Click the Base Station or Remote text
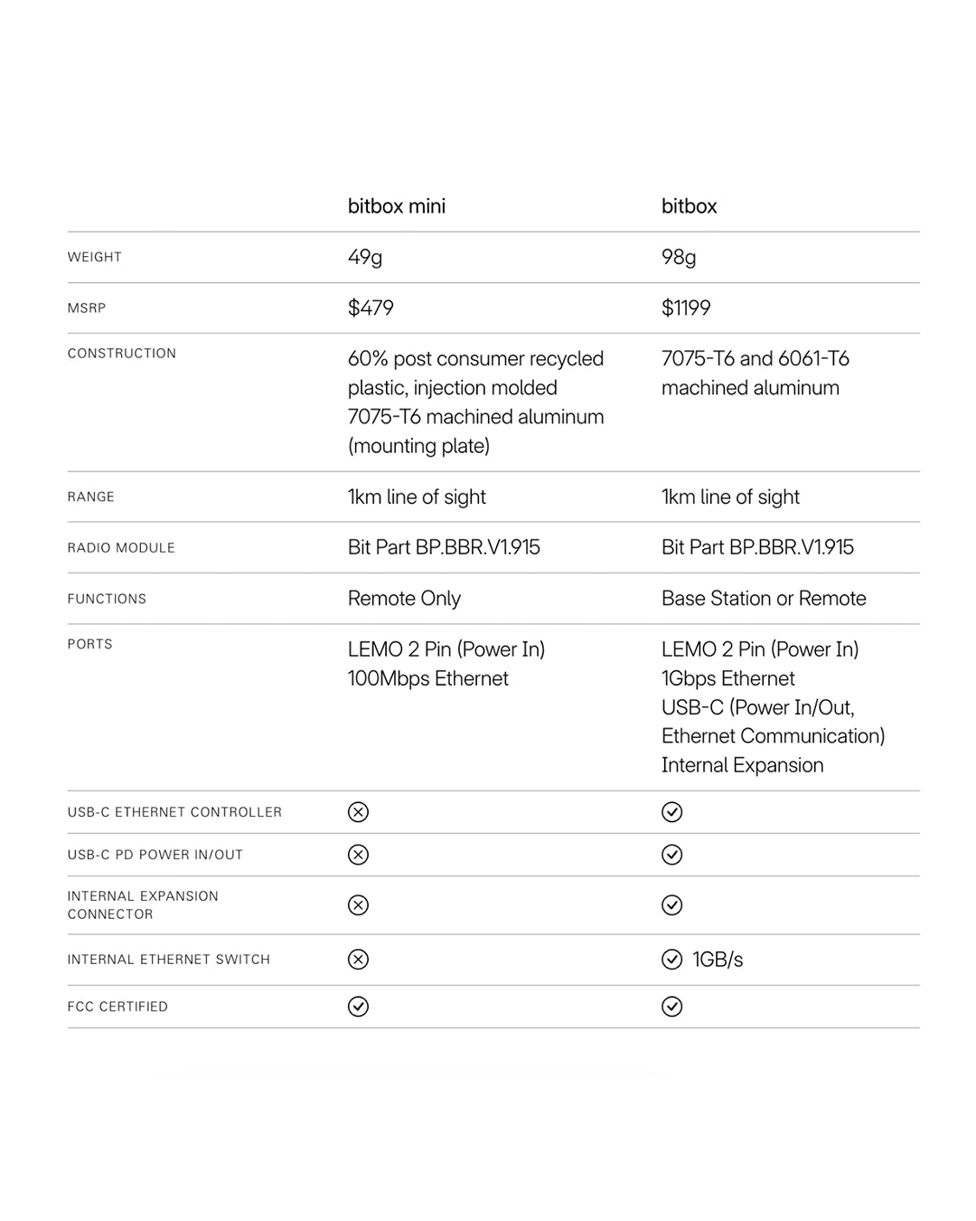This screenshot has height=1221, width=976. pyautogui.click(x=764, y=599)
